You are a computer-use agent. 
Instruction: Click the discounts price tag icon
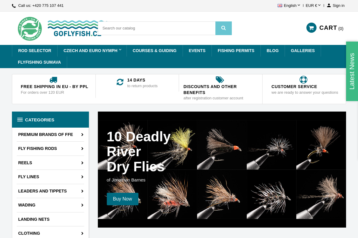tap(220, 80)
